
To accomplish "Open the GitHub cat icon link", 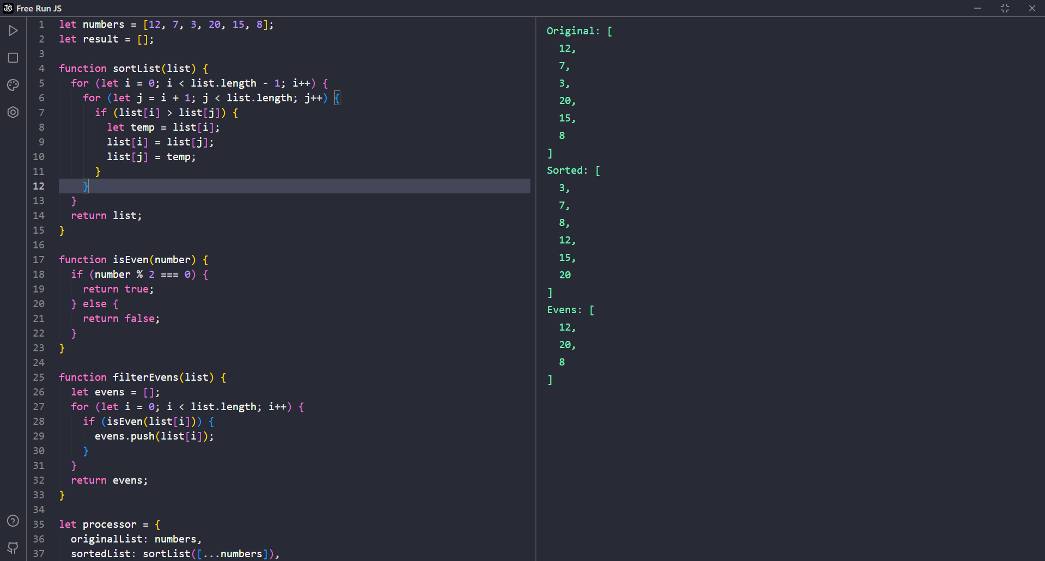I will (13, 547).
